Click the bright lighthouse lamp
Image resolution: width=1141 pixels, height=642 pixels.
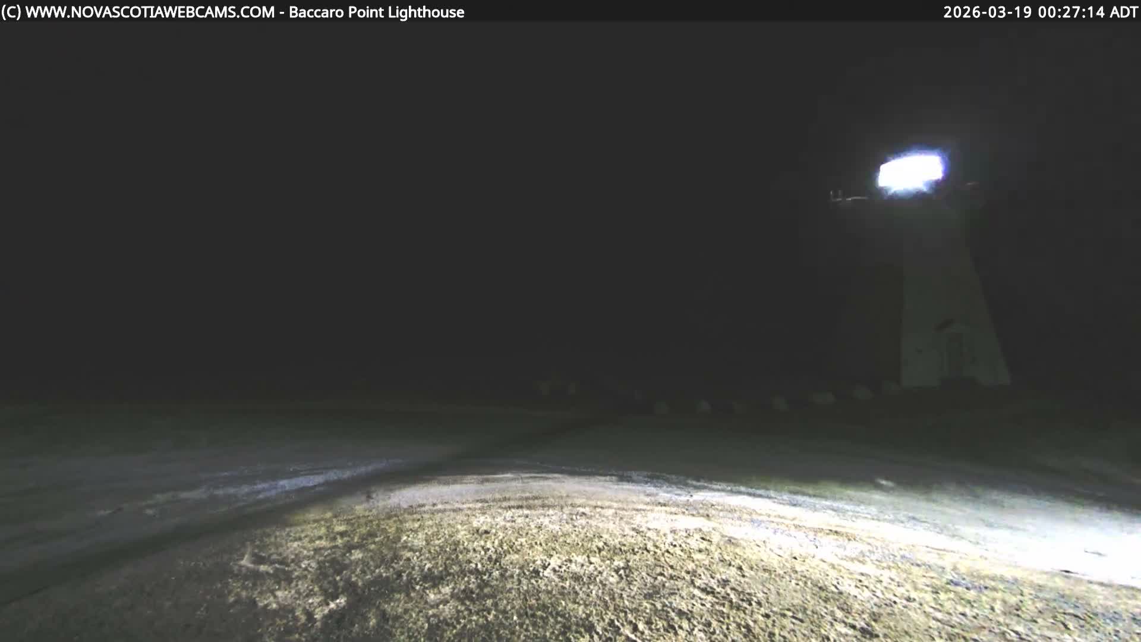pyautogui.click(x=910, y=172)
